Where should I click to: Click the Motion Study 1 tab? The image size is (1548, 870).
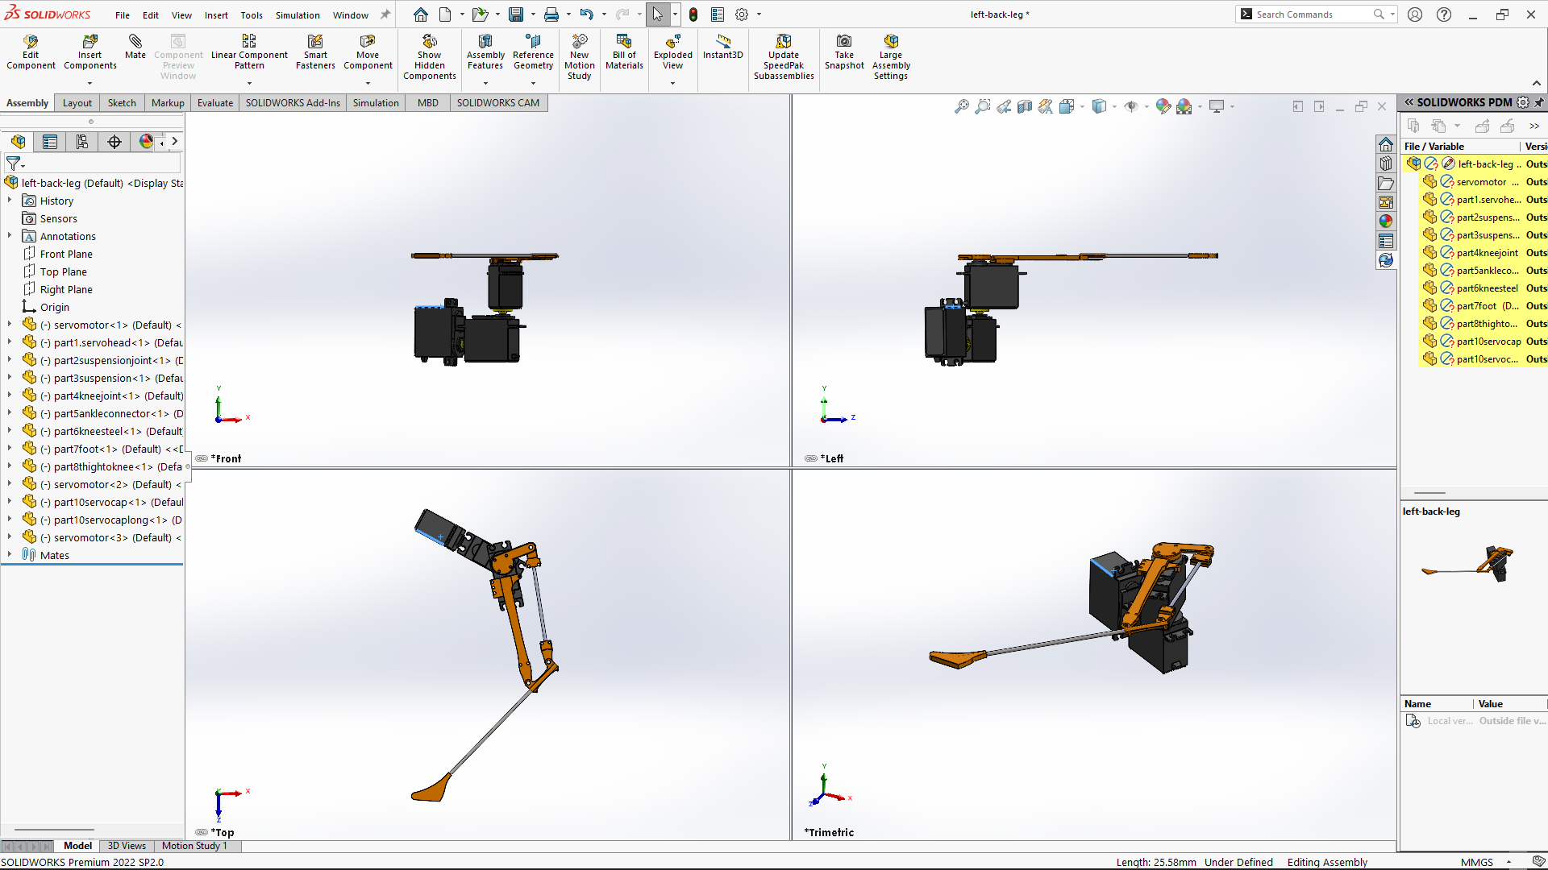click(194, 846)
